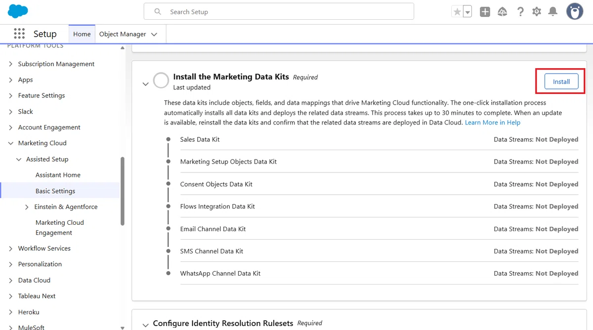Open the App Launcher dots grid
This screenshot has height=330, width=593.
point(19,34)
